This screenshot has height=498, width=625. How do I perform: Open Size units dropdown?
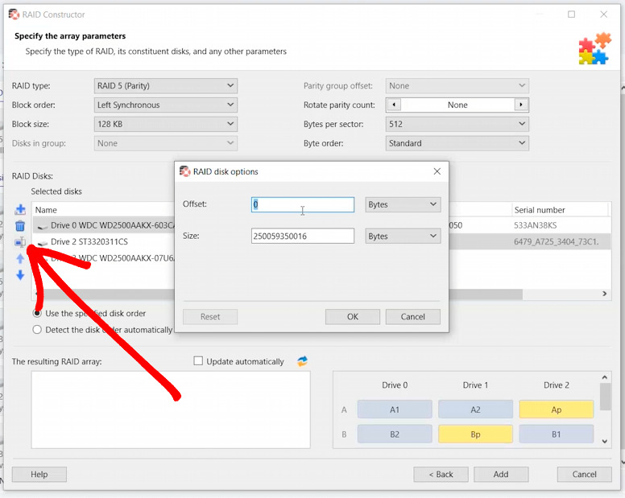[403, 236]
